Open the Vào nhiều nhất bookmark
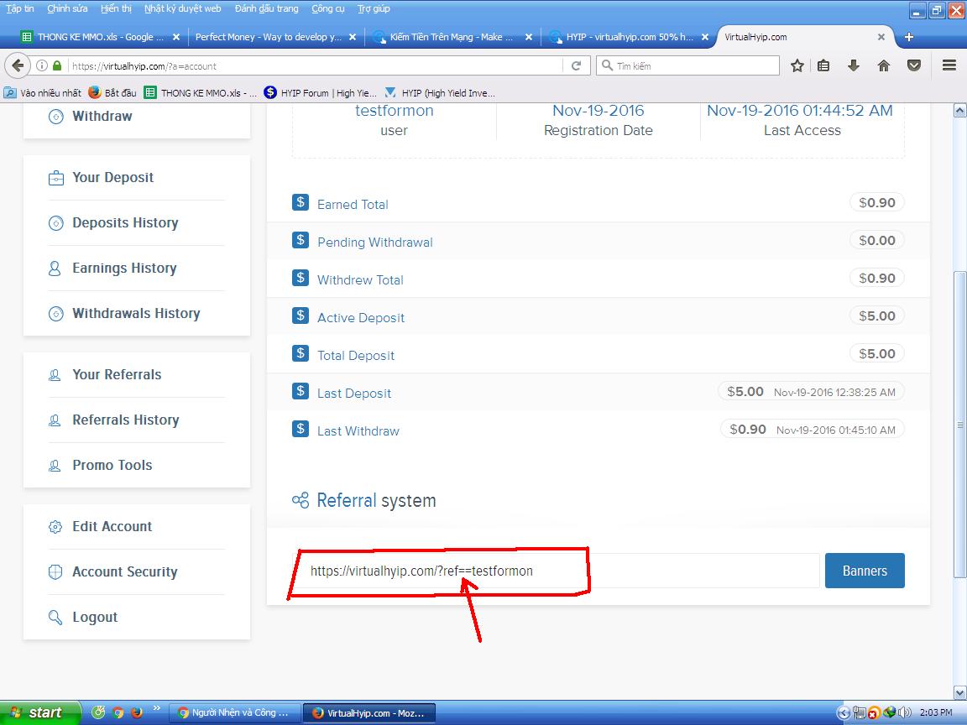 coord(43,93)
